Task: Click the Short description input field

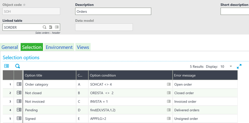Action: (234, 11)
